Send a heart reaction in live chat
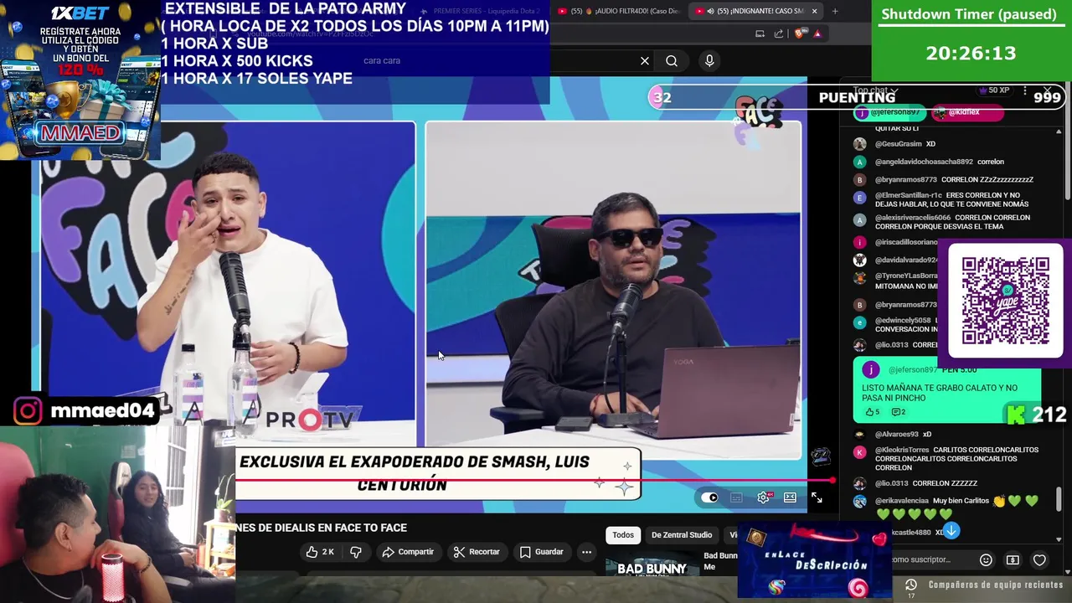The height and width of the screenshot is (603, 1072). click(1039, 559)
